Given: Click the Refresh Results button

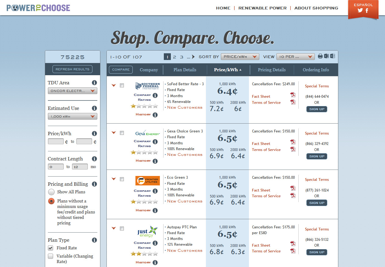Looking at the screenshot, I should click(73, 69).
